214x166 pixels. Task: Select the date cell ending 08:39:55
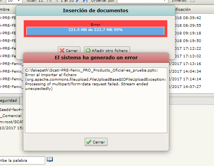point(188,25)
